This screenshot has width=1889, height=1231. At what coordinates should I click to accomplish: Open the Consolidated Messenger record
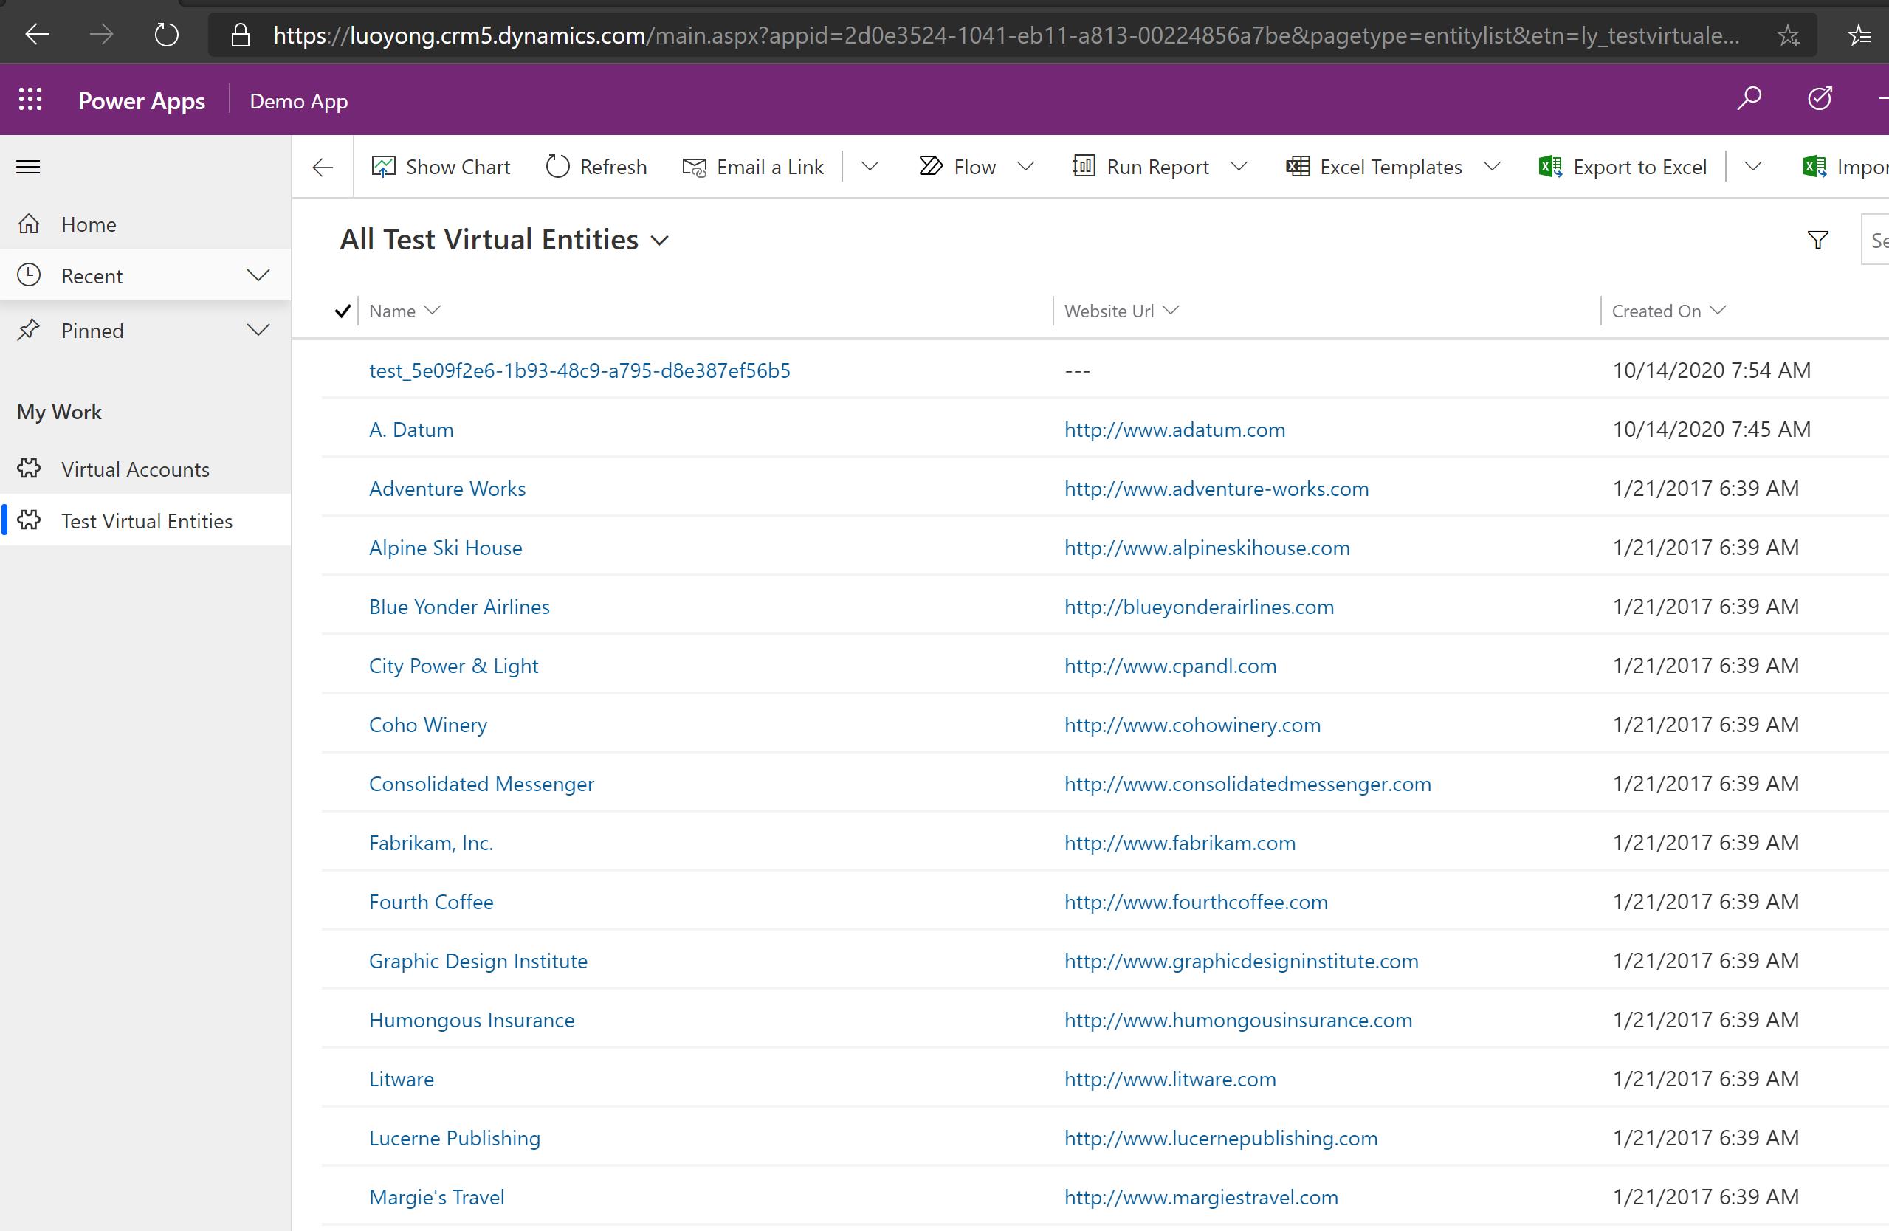[x=481, y=783]
